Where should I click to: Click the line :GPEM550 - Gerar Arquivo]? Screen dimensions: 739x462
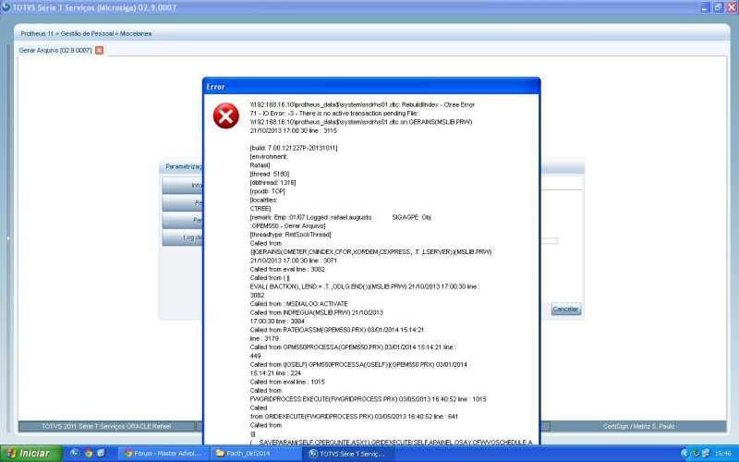(x=287, y=225)
